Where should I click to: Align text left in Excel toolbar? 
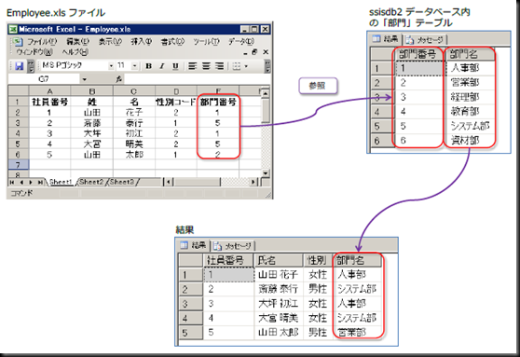[192, 66]
